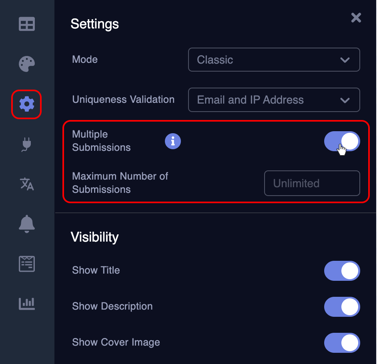Open the Uniqueness Validation dropdown
This screenshot has width=377, height=364.
[x=274, y=100]
